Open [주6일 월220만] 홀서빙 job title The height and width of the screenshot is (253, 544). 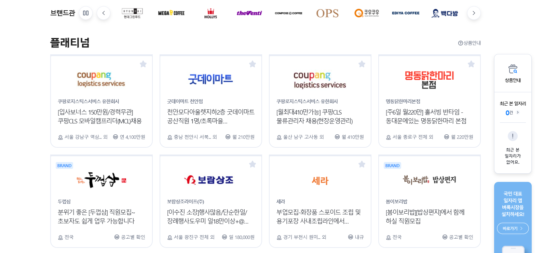click(x=426, y=117)
